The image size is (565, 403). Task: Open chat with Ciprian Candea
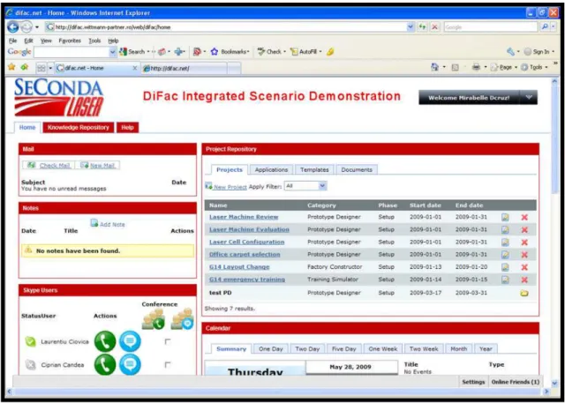pyautogui.click(x=130, y=365)
